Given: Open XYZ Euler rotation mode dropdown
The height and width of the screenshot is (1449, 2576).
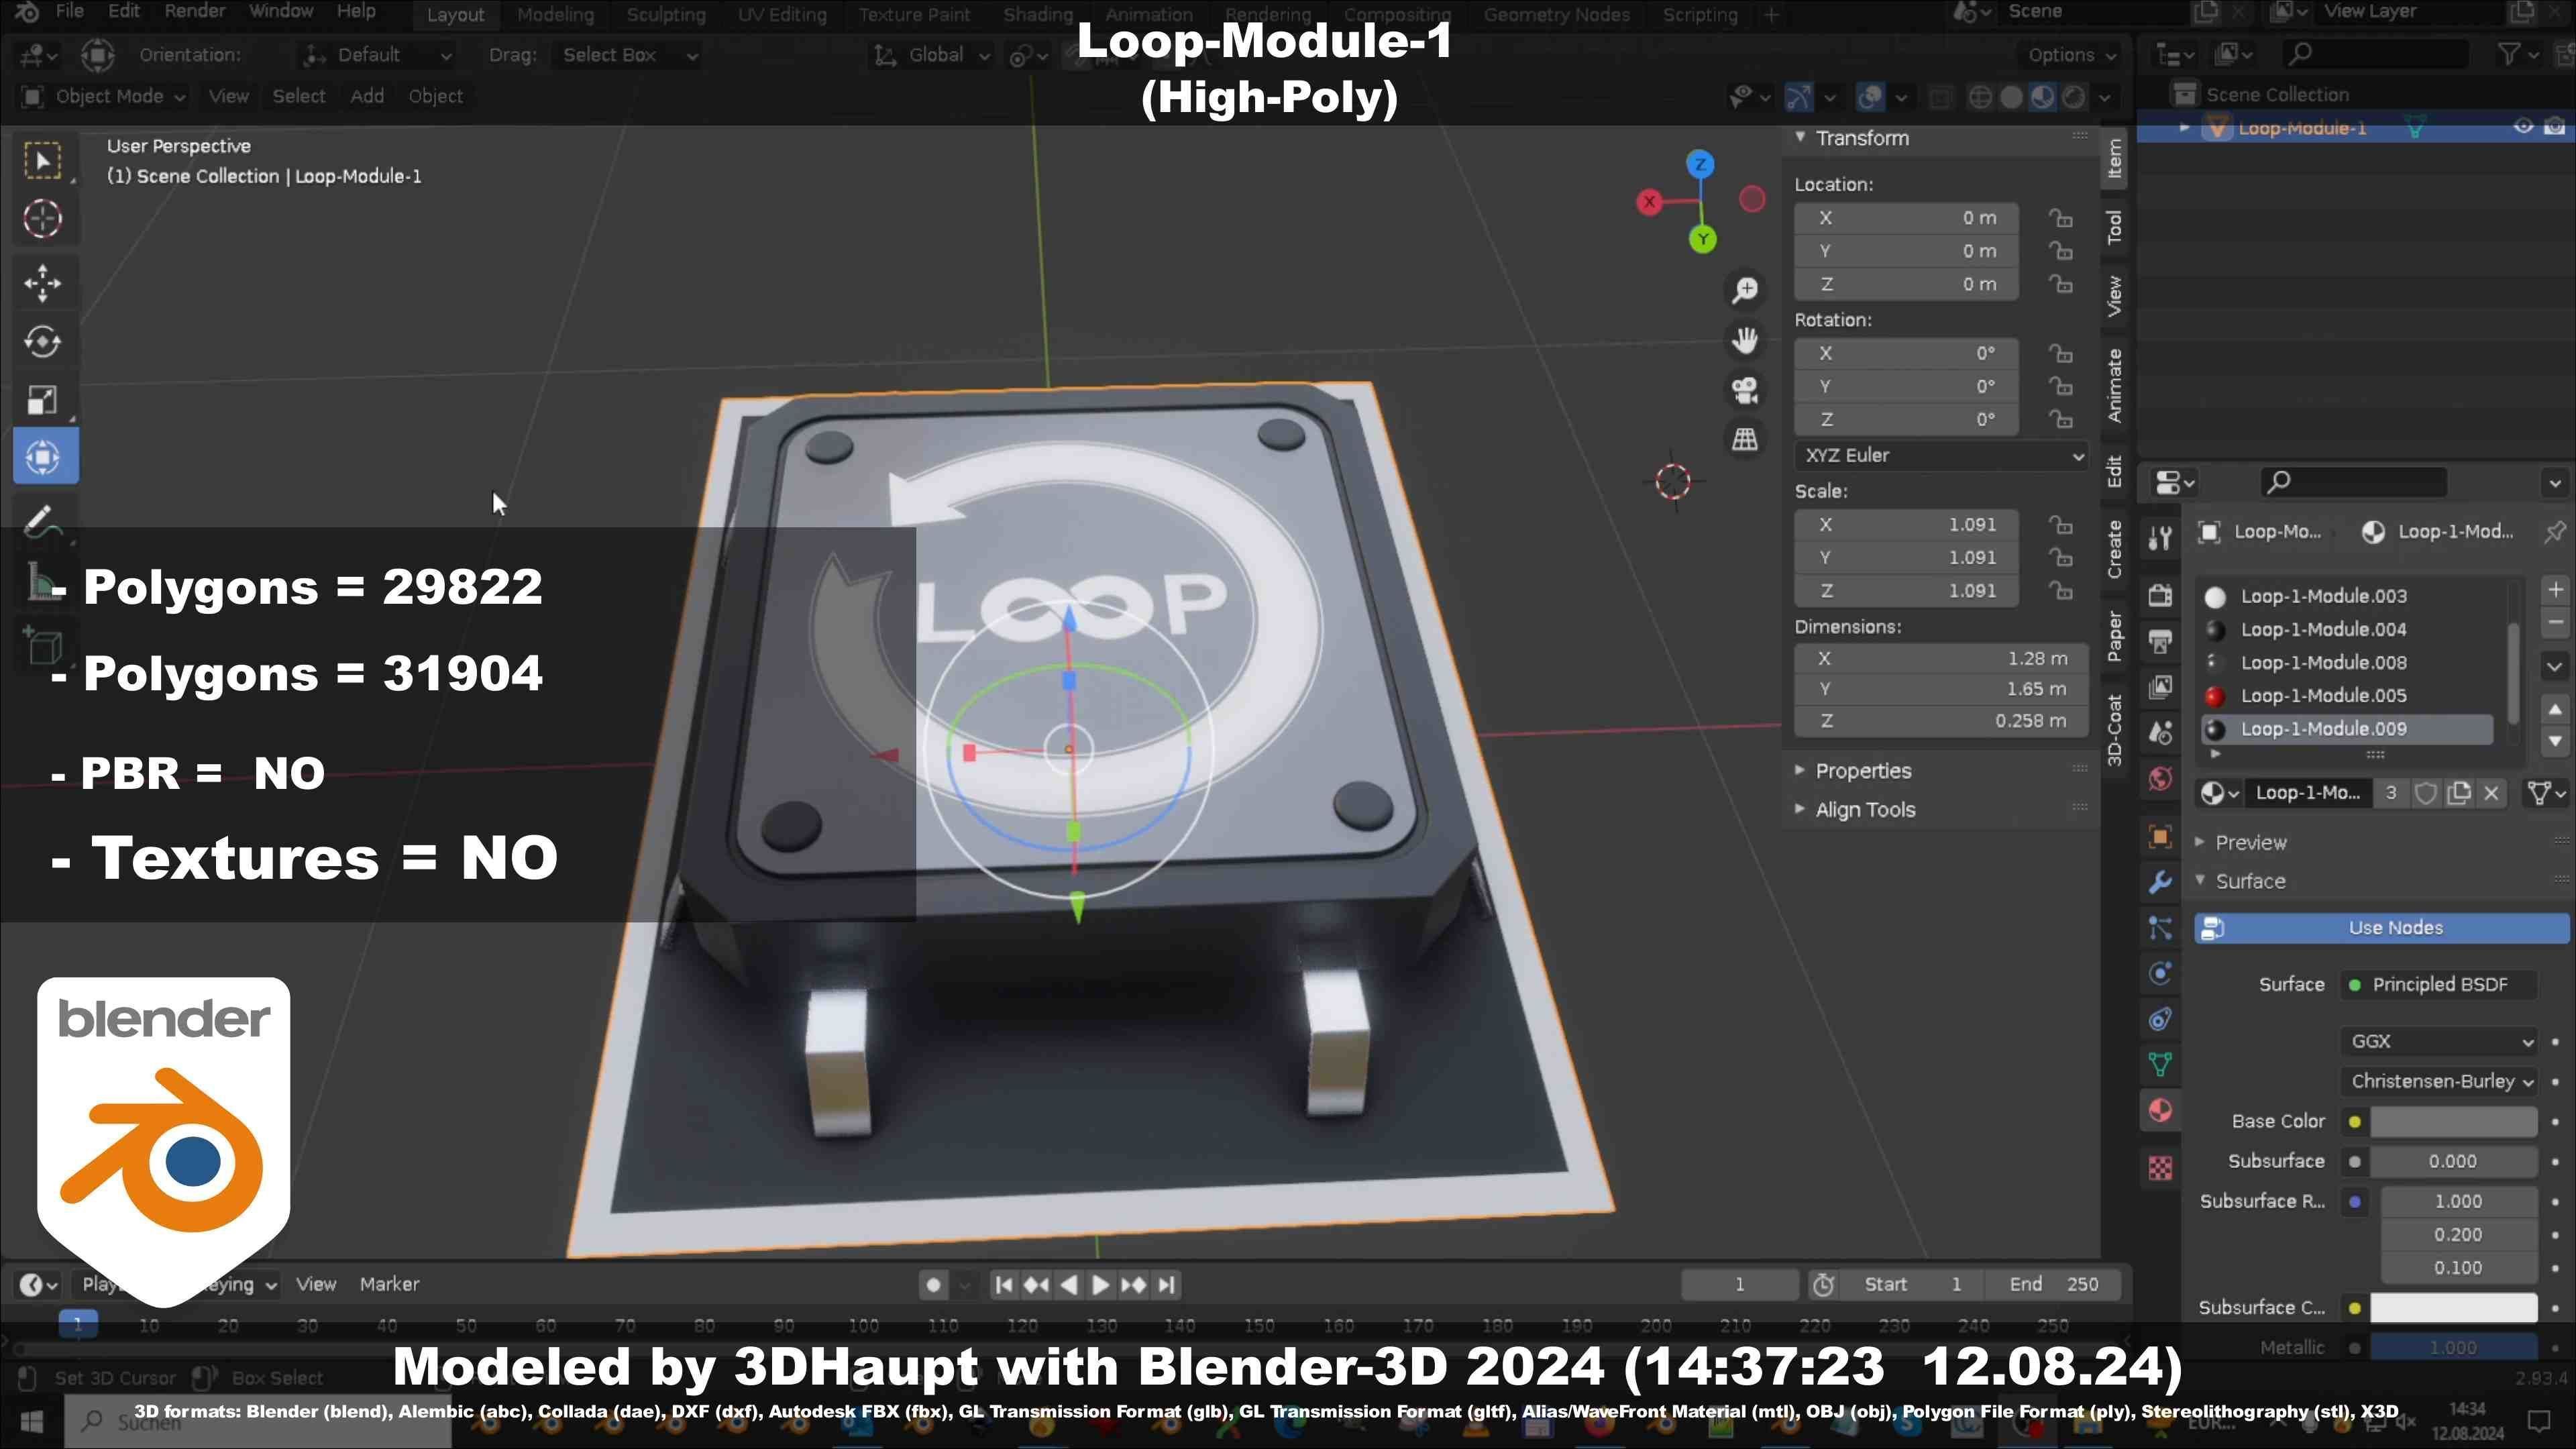Looking at the screenshot, I should pos(1941,455).
